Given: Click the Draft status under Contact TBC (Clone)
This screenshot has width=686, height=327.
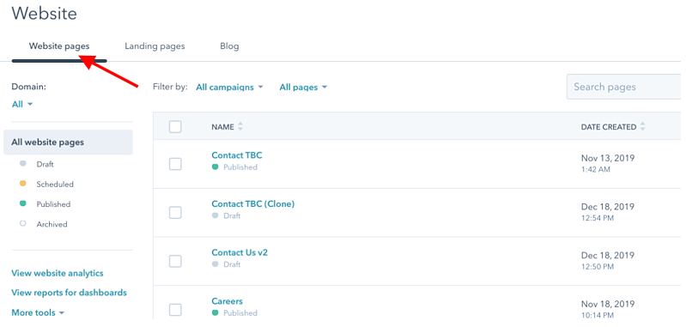Looking at the screenshot, I should click(226, 215).
